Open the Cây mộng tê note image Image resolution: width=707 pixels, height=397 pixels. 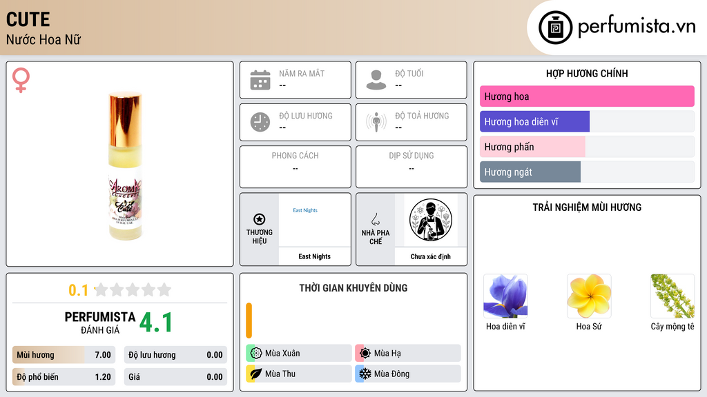(x=672, y=296)
